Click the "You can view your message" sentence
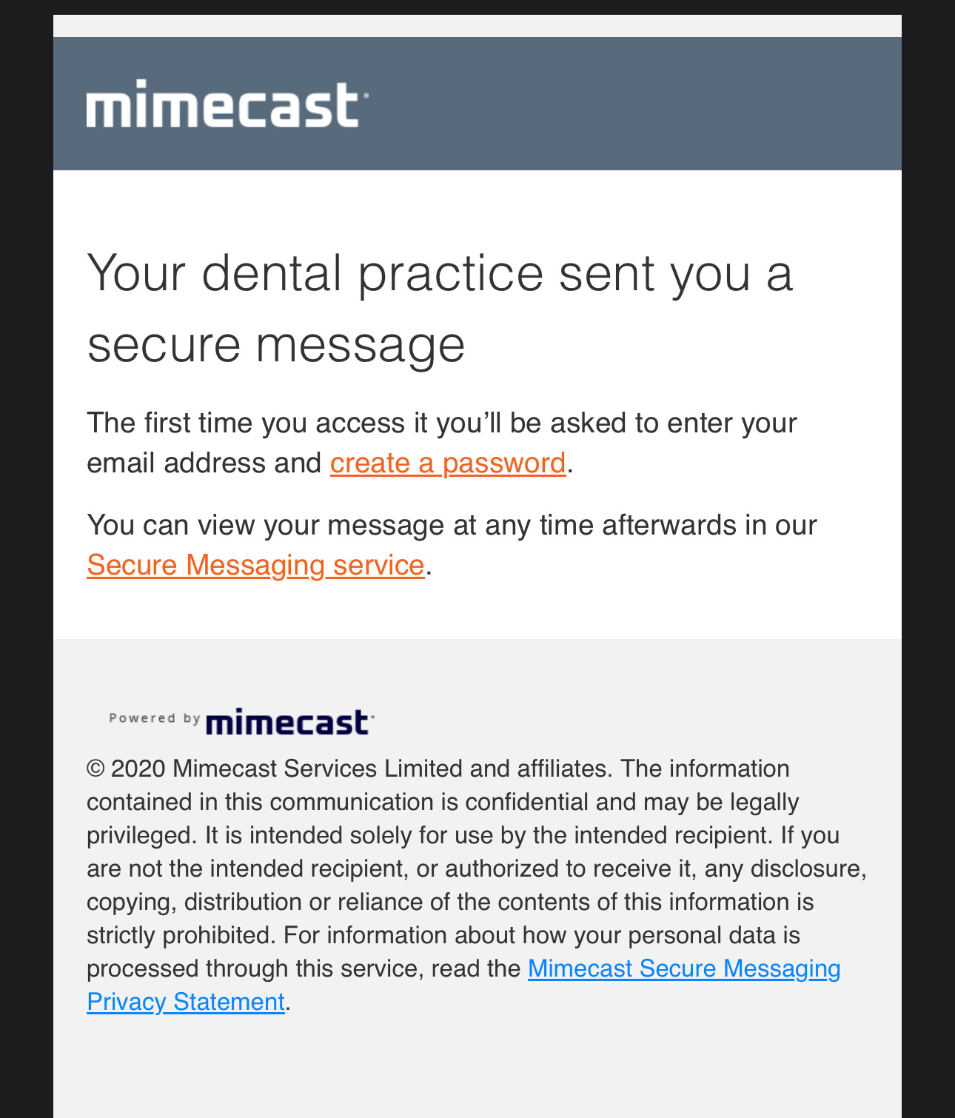Screen dimensions: 955x1118 point(451,525)
